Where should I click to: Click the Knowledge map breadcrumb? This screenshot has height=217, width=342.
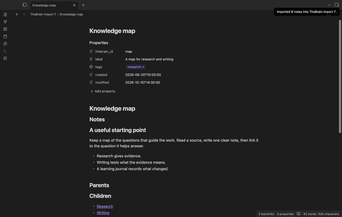click(71, 14)
